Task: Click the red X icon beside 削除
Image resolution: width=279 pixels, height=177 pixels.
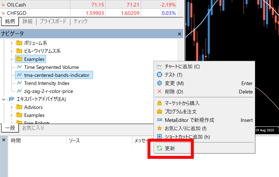Action: pos(159,91)
